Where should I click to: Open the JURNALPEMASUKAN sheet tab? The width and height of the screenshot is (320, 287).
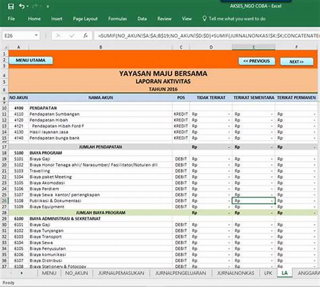[121, 273]
